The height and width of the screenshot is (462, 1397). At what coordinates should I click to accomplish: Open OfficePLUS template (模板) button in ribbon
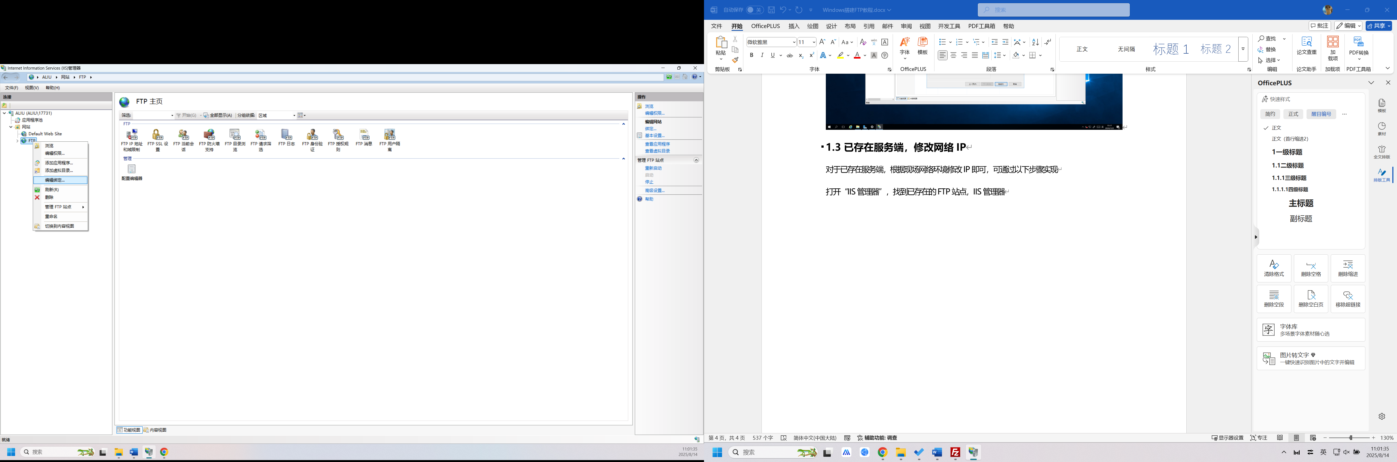click(922, 47)
